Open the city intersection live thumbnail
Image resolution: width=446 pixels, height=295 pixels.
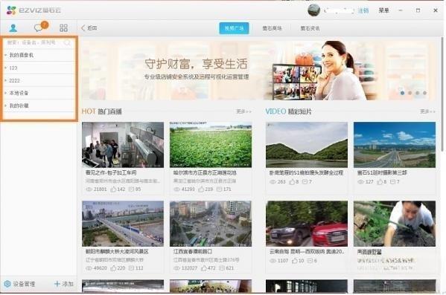point(211,224)
